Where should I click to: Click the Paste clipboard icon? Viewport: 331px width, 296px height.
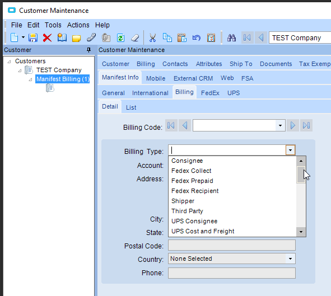[x=182, y=38]
